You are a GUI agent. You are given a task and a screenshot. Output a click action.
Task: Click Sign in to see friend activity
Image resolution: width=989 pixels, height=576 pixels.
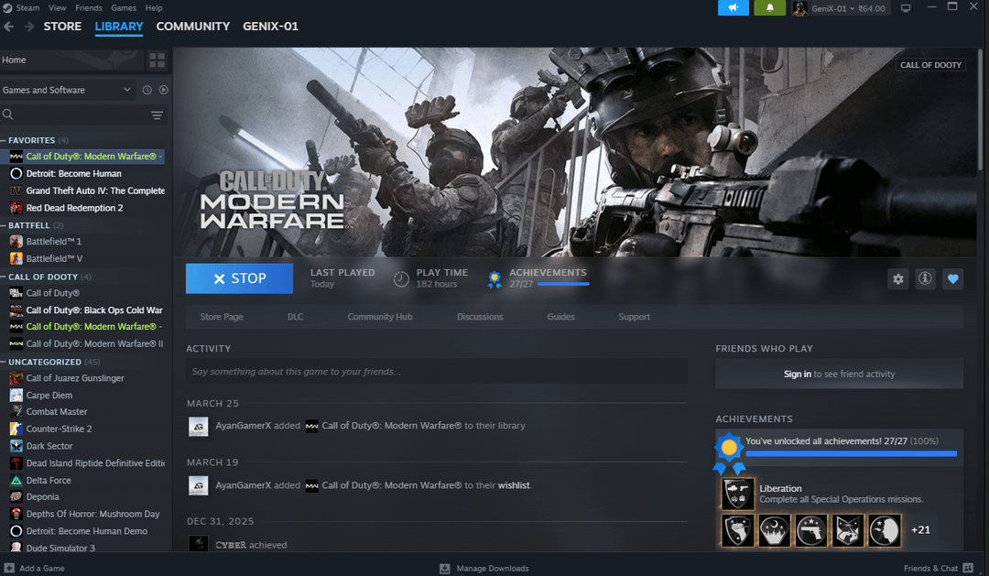tap(797, 374)
